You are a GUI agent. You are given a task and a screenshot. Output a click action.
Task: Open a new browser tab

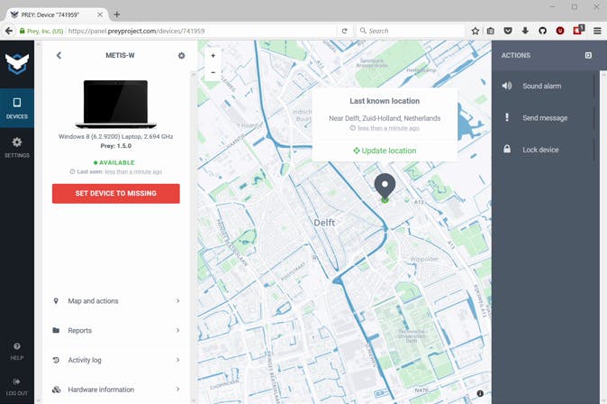[116, 14]
